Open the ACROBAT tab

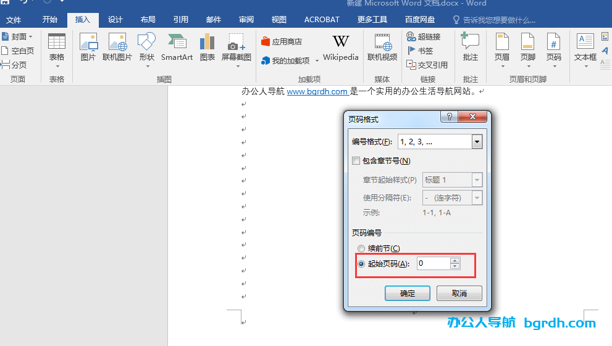[x=322, y=20]
